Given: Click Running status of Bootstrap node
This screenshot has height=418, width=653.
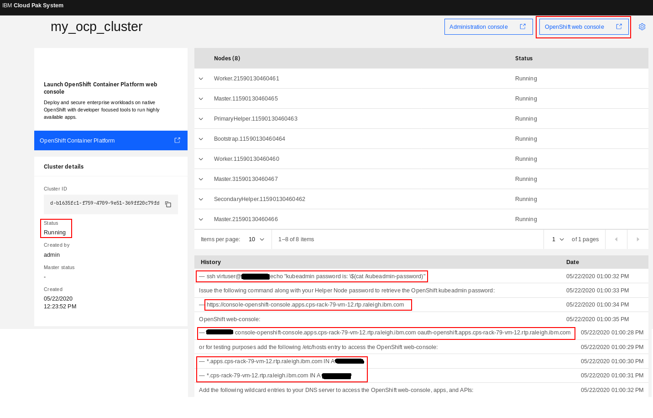Looking at the screenshot, I should pos(526,139).
